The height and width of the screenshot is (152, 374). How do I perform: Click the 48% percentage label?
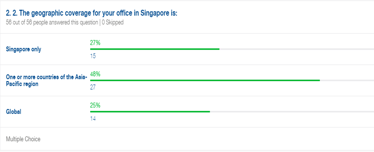point(95,74)
